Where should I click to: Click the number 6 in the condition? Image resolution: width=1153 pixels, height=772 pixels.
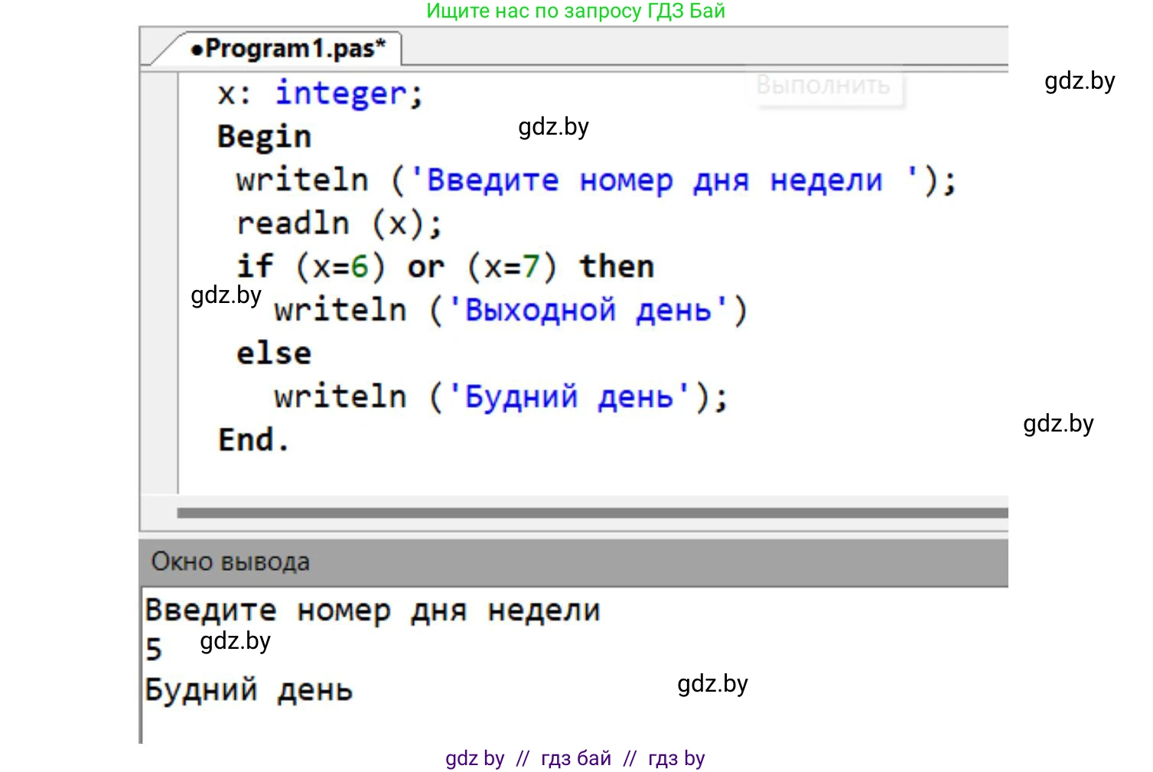[360, 267]
